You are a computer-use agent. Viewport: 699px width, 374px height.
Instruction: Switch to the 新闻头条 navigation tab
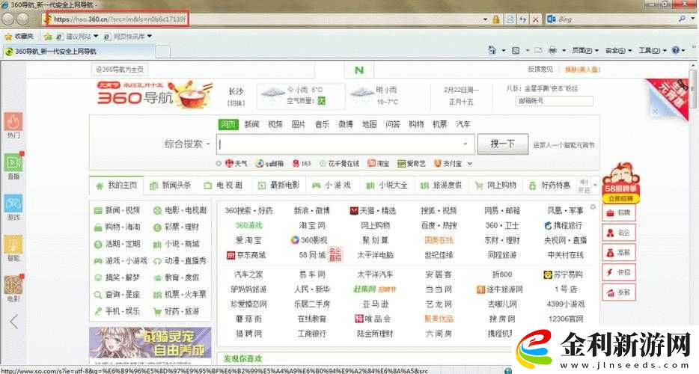tap(171, 185)
